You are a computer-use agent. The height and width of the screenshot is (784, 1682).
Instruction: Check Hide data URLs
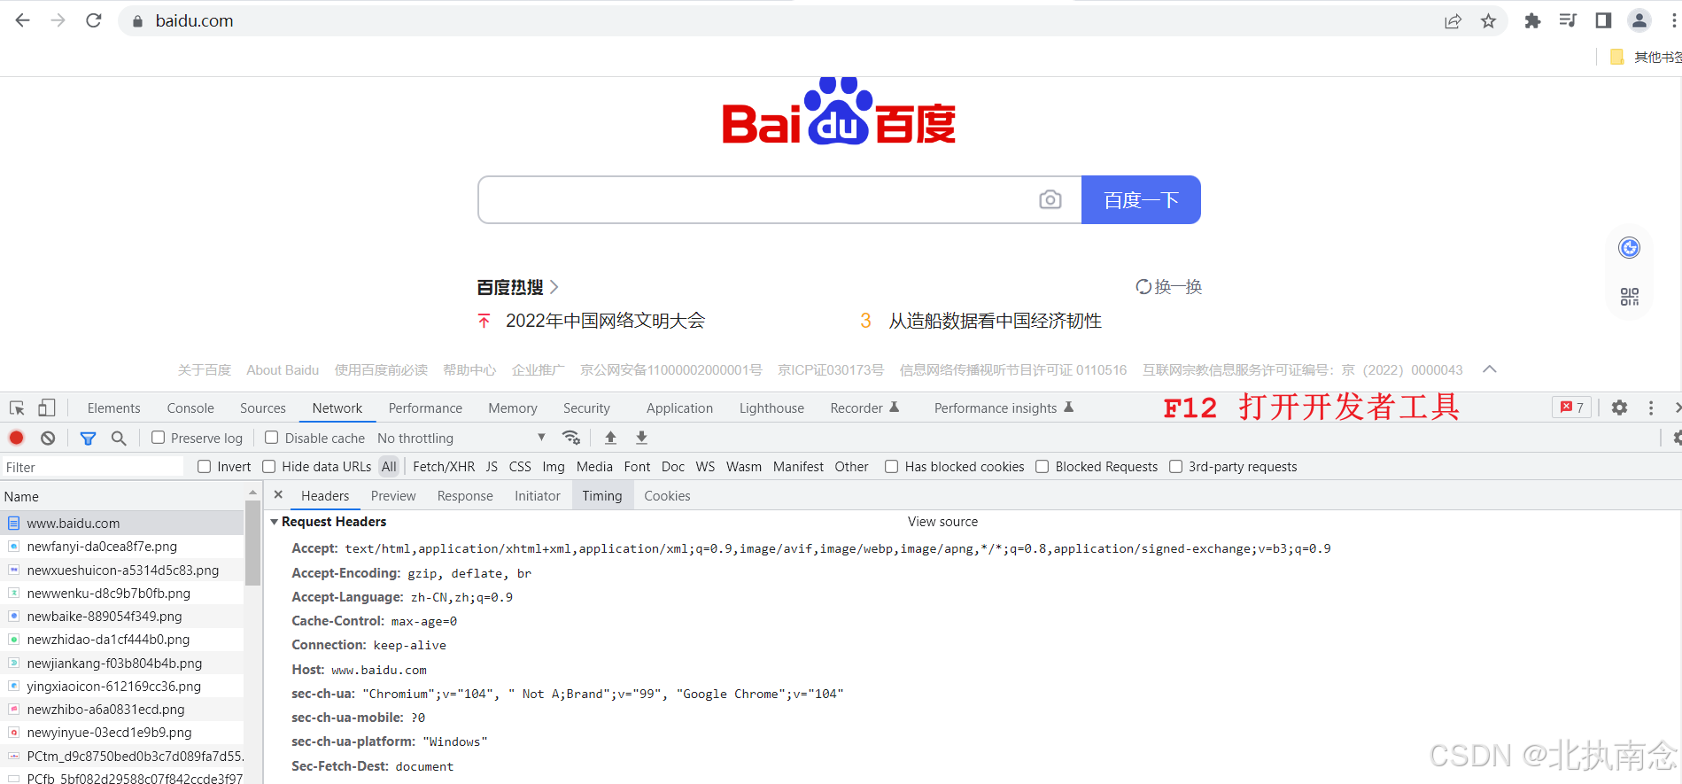[269, 467]
